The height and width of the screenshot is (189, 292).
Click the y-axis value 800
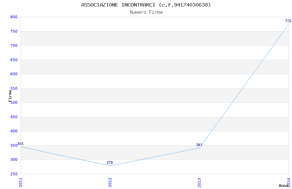14,17
